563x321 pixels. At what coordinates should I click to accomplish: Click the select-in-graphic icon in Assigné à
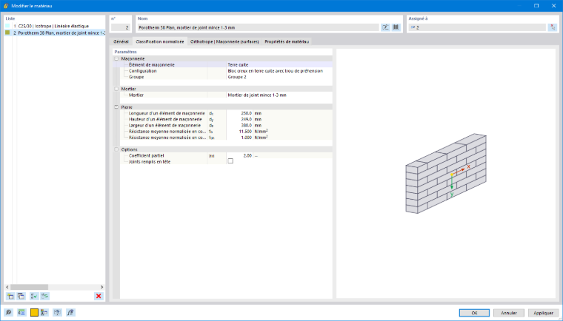[x=552, y=27]
